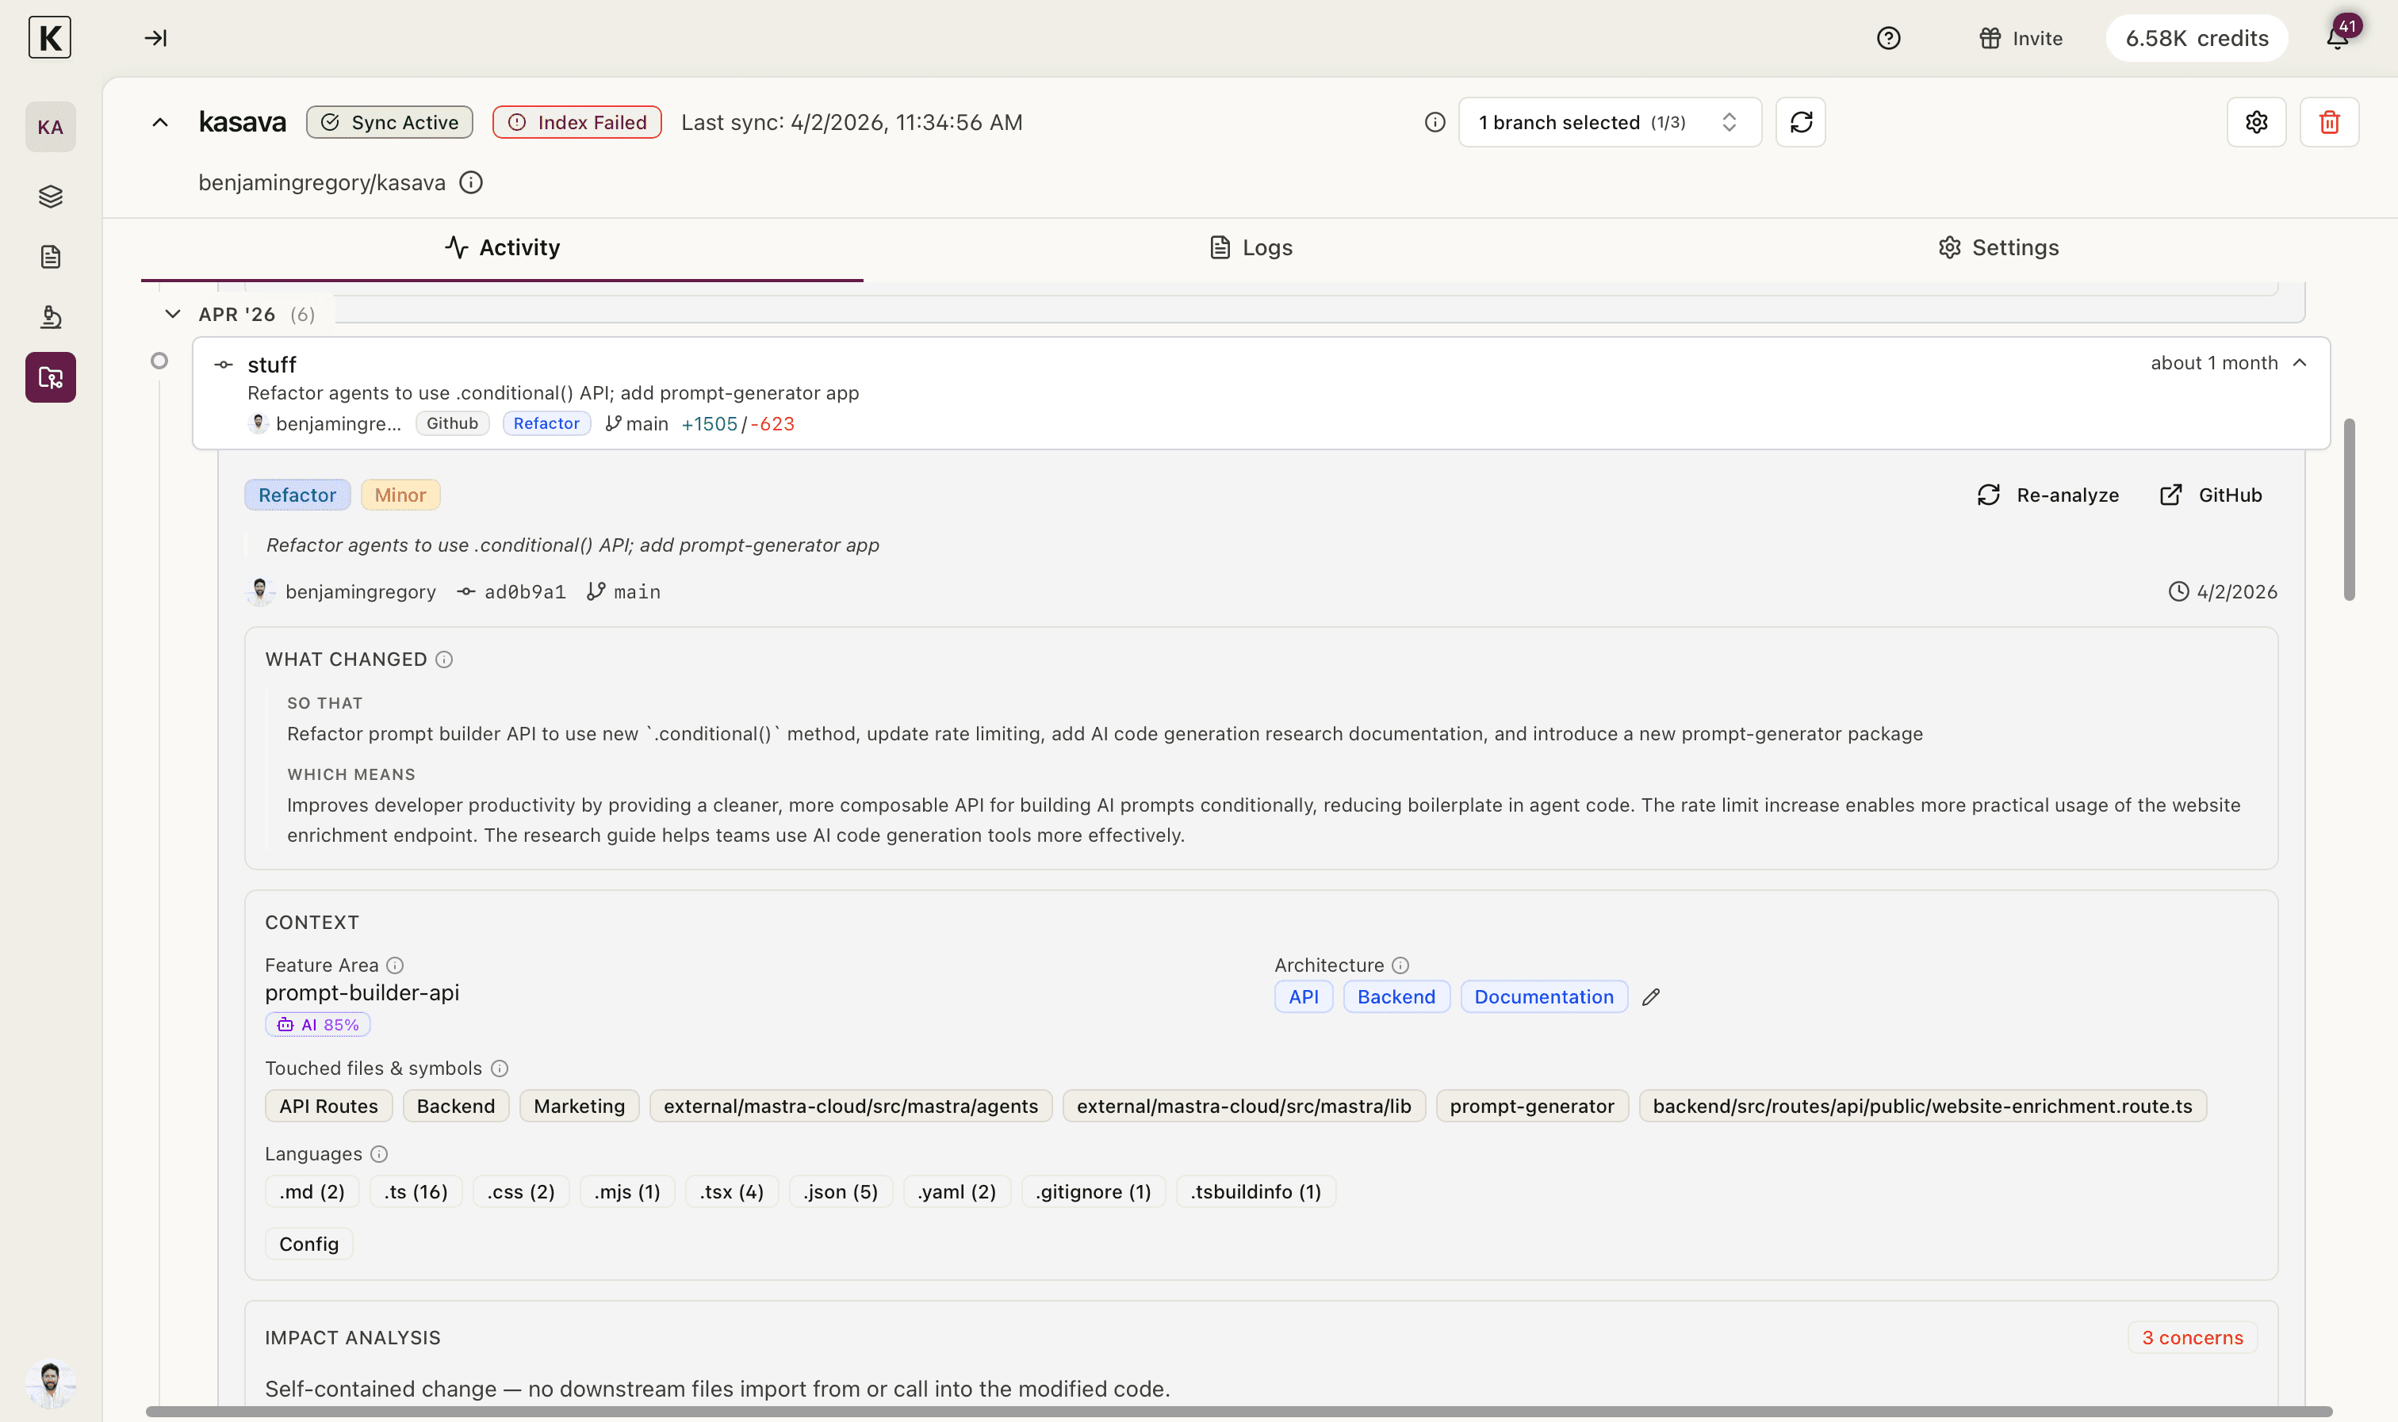Click the Invite button
Image resolution: width=2398 pixels, height=1422 pixels.
2021,38
